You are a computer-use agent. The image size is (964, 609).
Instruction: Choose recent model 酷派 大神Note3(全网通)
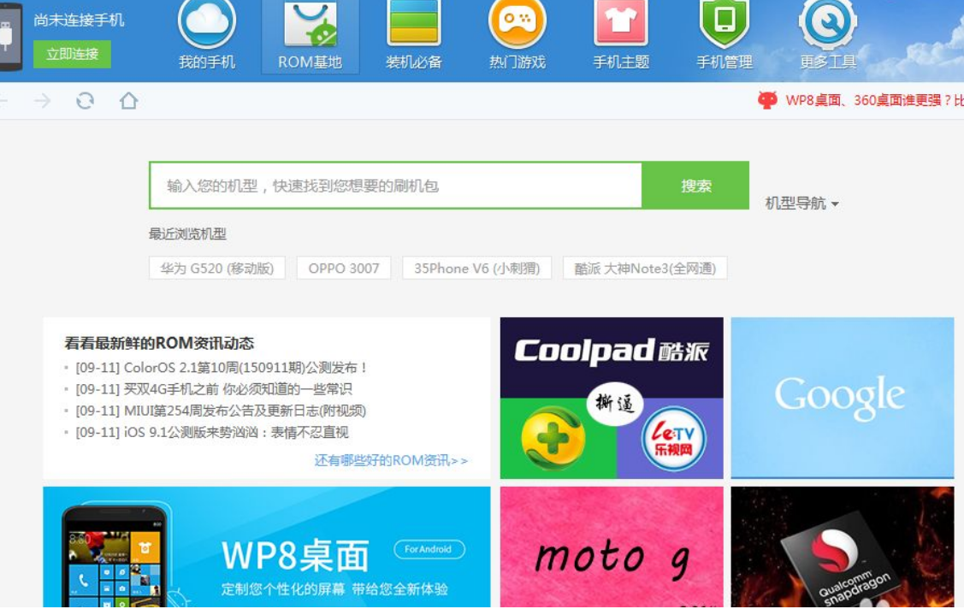(x=645, y=269)
